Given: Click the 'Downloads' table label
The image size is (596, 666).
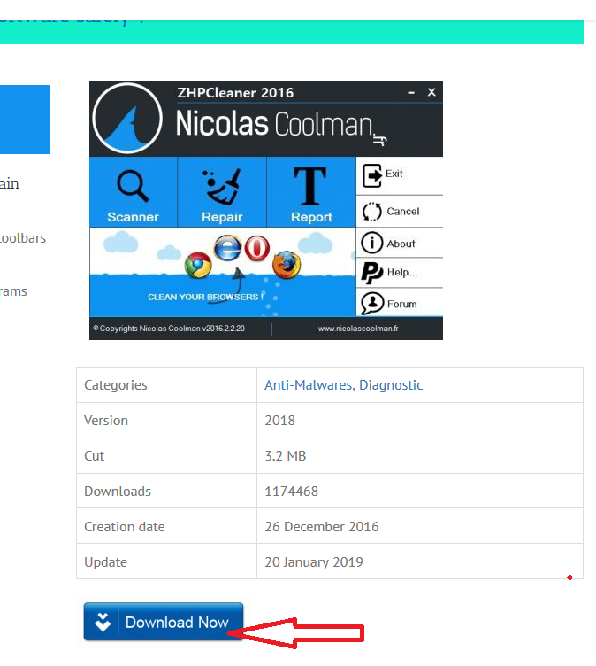Looking at the screenshot, I should tap(118, 491).
